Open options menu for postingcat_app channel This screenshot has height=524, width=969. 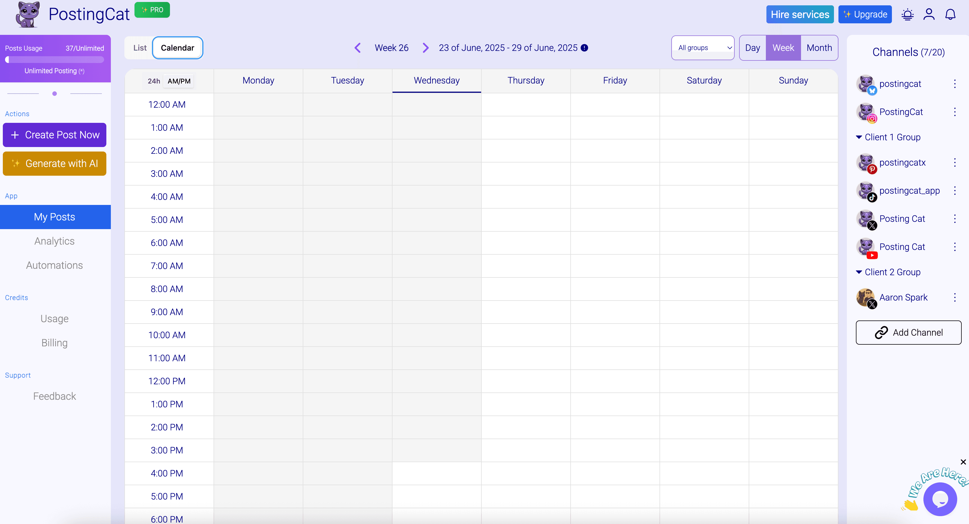point(955,191)
